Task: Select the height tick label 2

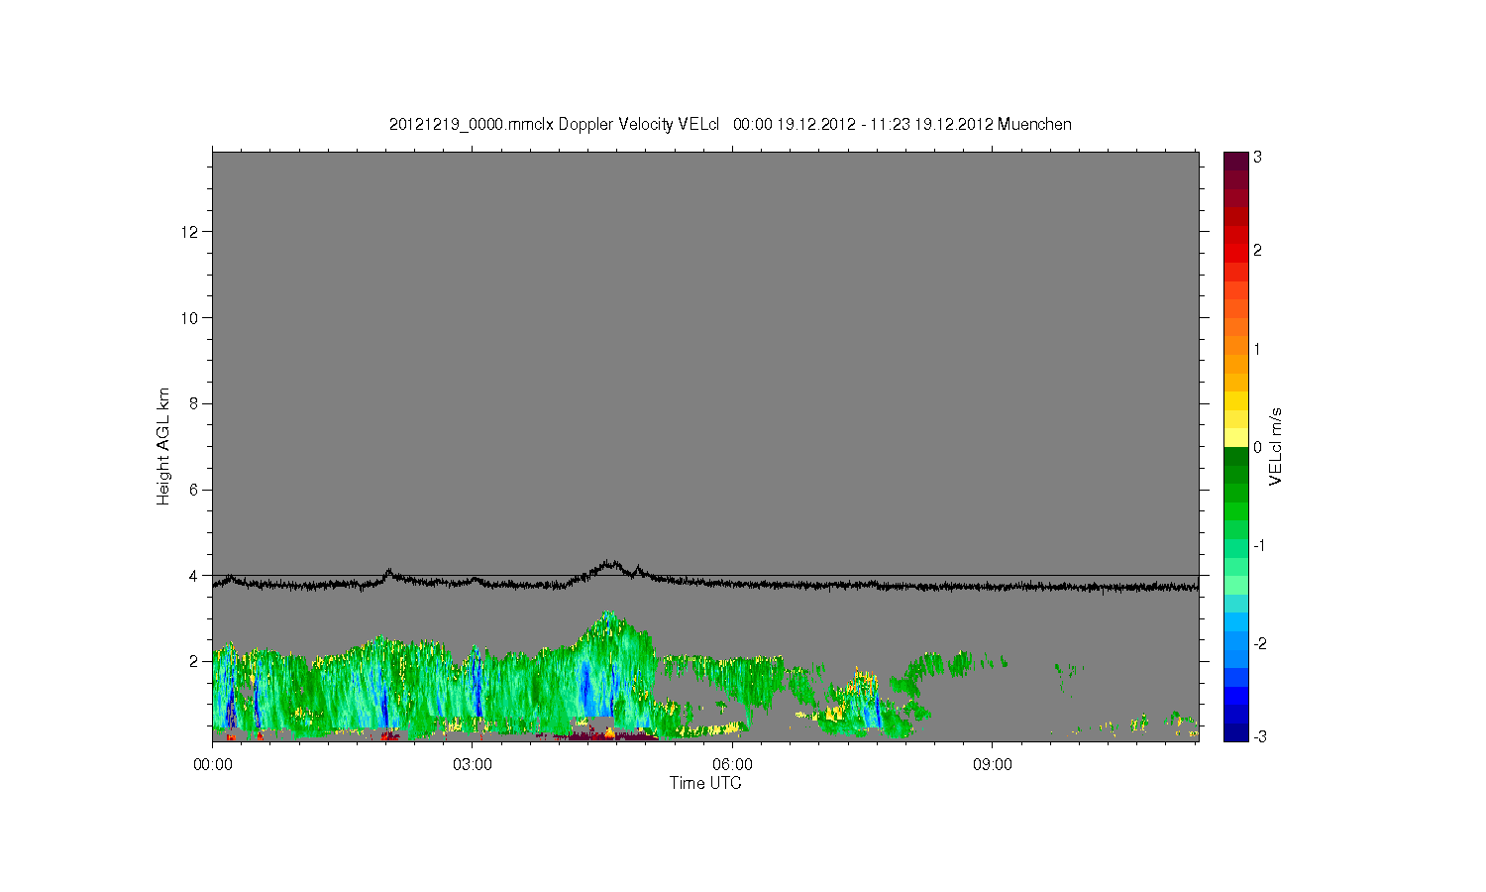Action: (x=195, y=661)
